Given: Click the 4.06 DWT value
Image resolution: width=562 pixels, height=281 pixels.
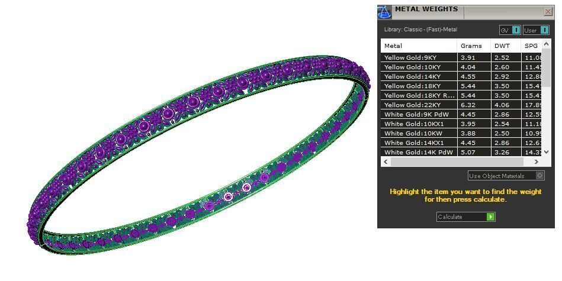Looking at the screenshot, I should coord(502,105).
